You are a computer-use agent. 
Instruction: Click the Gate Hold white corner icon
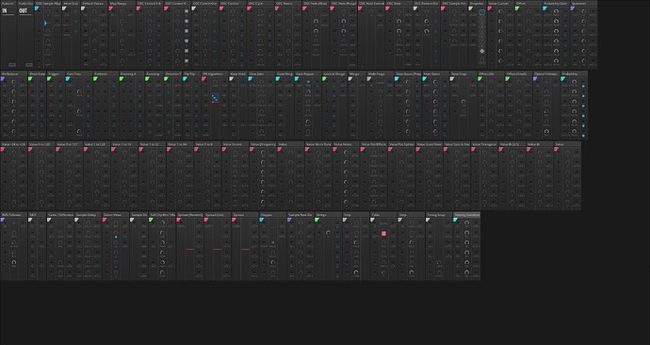[x=232, y=79]
